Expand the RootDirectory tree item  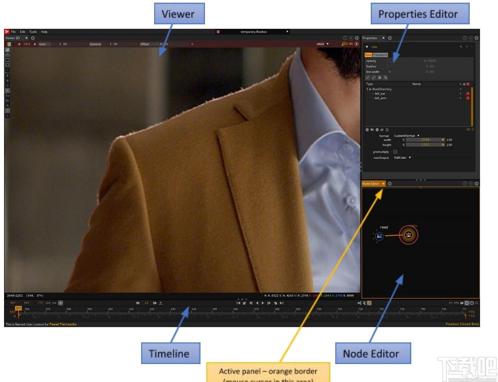[368, 90]
